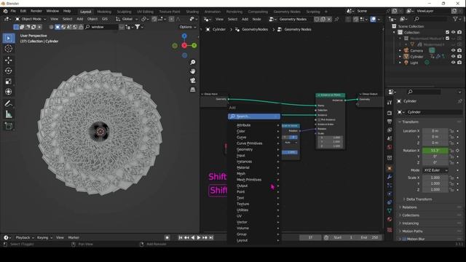This screenshot has width=466, height=262.
Task: Click the Blender logo icon in the menu bar
Action: click(x=5, y=12)
